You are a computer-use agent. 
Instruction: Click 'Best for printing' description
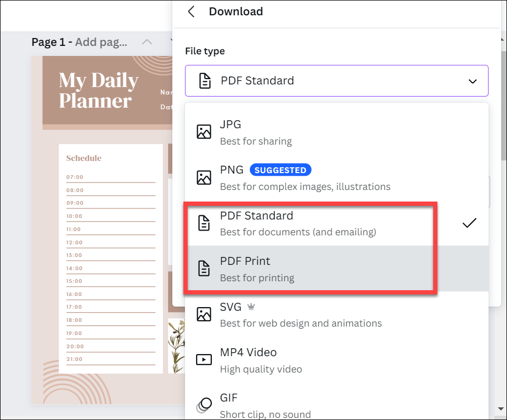click(x=257, y=278)
